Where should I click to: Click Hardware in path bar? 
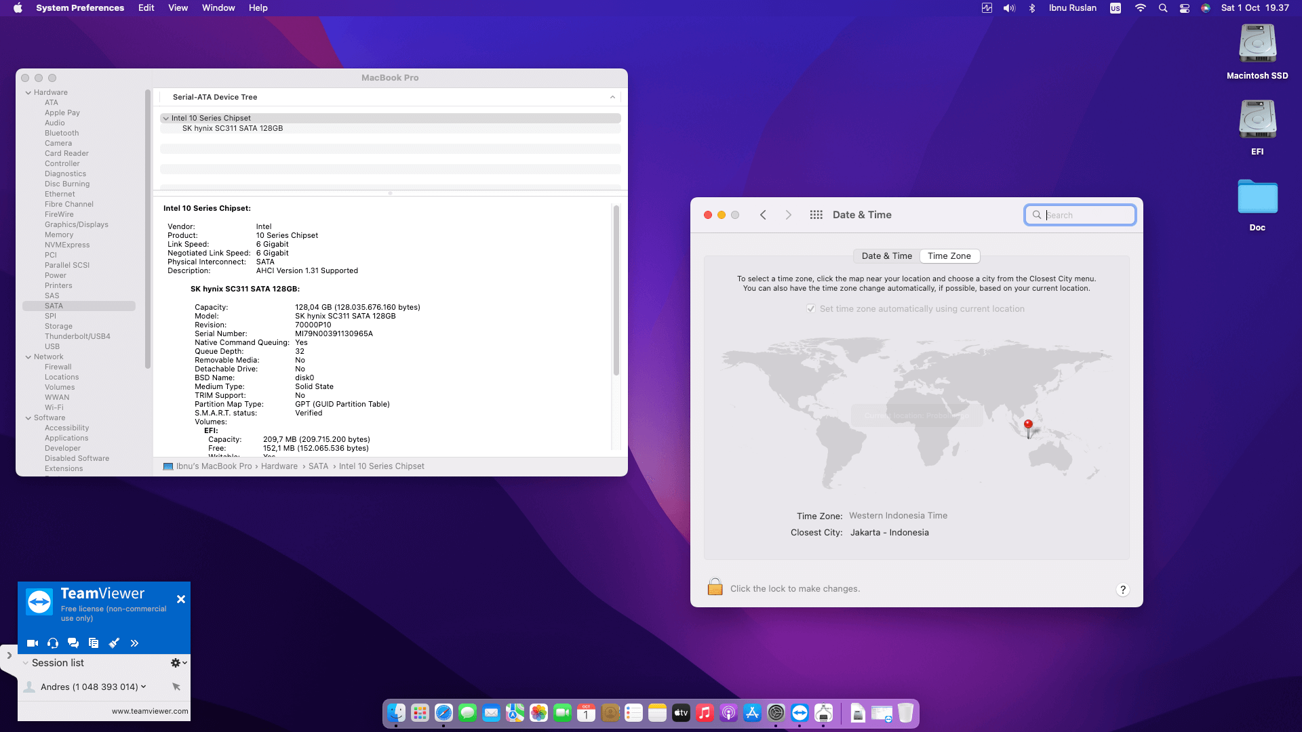(279, 466)
